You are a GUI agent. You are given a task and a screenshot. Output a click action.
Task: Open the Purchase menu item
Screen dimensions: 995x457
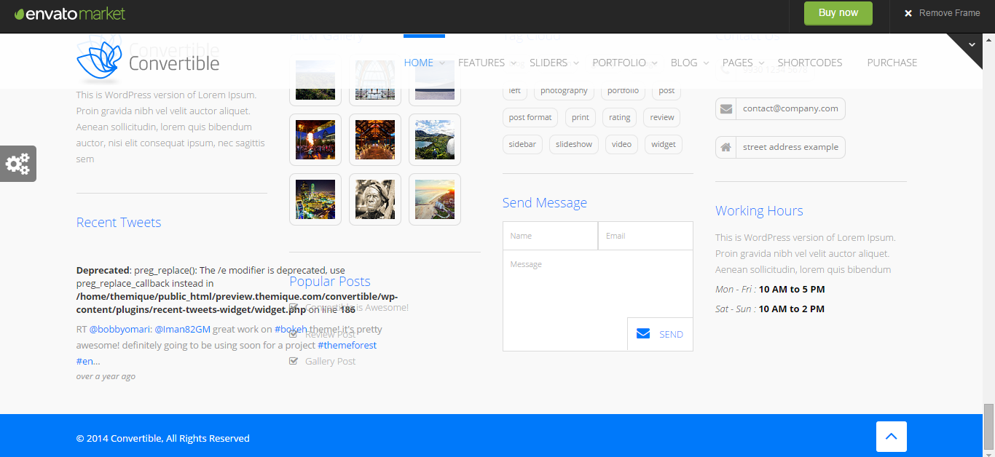click(892, 63)
